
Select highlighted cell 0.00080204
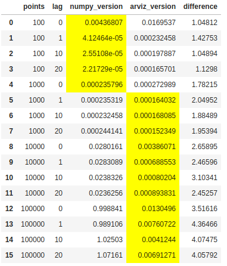(x=153, y=178)
